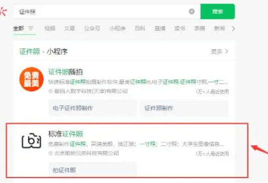Switch to the 读书 tab
Screen dimensions: 268x183
(180, 29)
